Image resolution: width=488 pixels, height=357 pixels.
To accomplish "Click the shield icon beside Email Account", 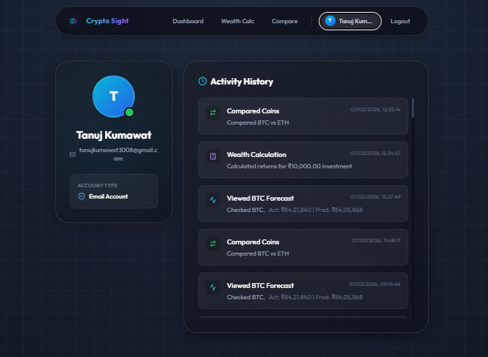I will click(x=82, y=196).
